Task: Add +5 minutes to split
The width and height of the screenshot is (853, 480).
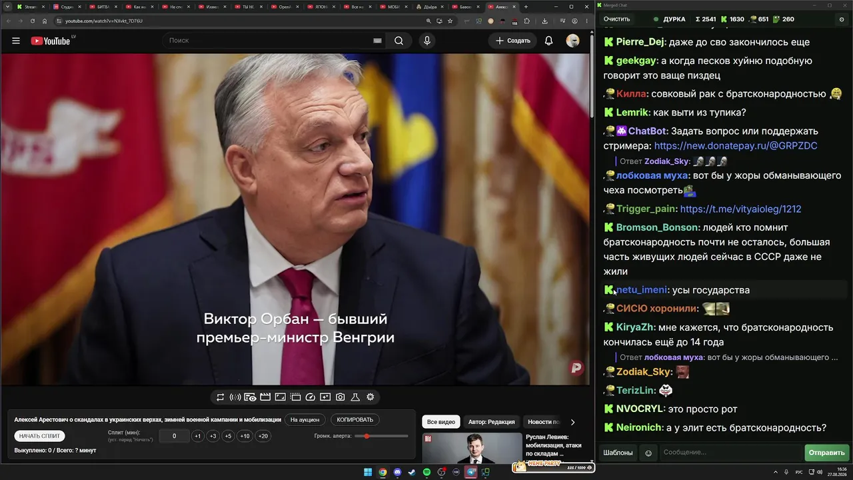Action: pyautogui.click(x=228, y=436)
